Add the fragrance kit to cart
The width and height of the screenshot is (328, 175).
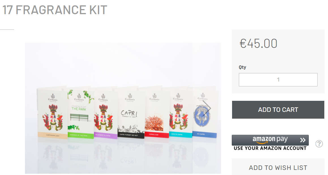coord(278,110)
